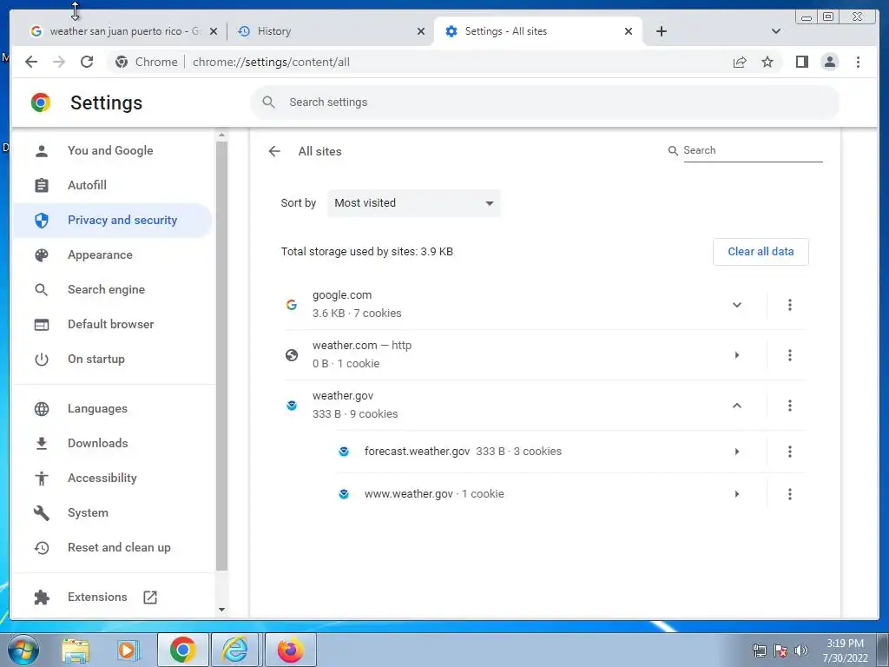Expand the google.com site entry
The width and height of the screenshot is (889, 667).
click(736, 305)
